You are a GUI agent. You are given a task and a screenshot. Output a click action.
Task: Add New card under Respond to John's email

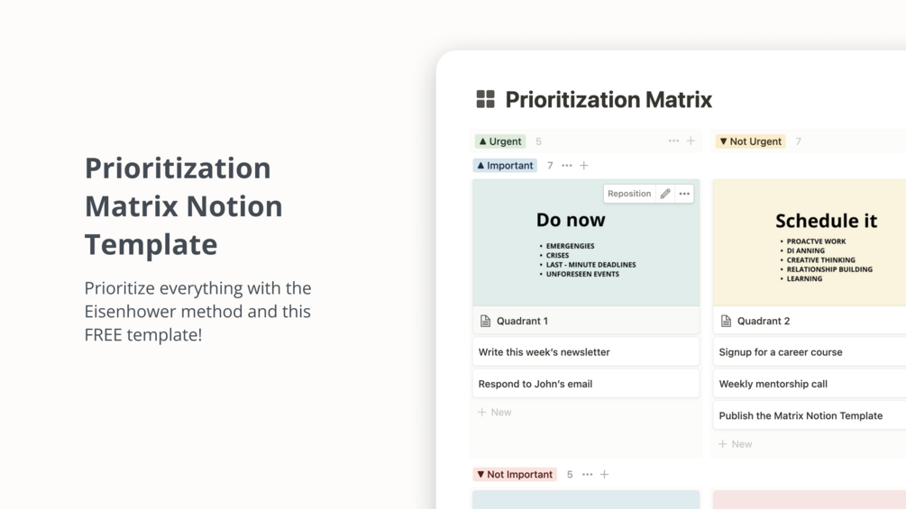(x=495, y=413)
